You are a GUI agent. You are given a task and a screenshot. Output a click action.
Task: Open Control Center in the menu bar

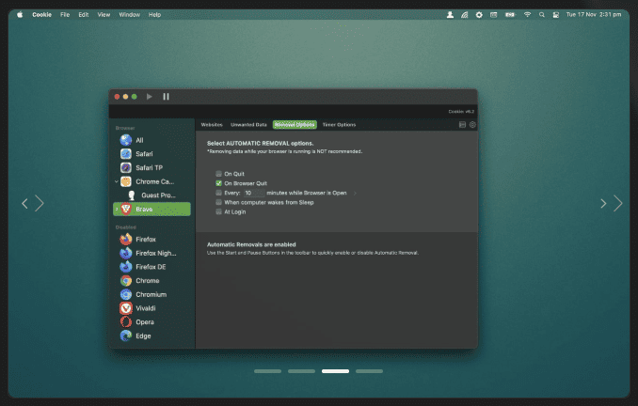pos(556,15)
